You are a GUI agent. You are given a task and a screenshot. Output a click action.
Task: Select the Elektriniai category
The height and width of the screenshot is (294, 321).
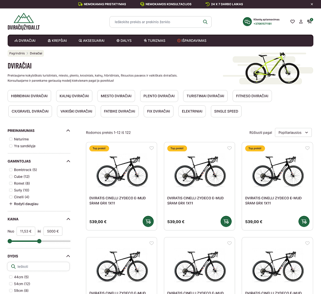pos(192,111)
